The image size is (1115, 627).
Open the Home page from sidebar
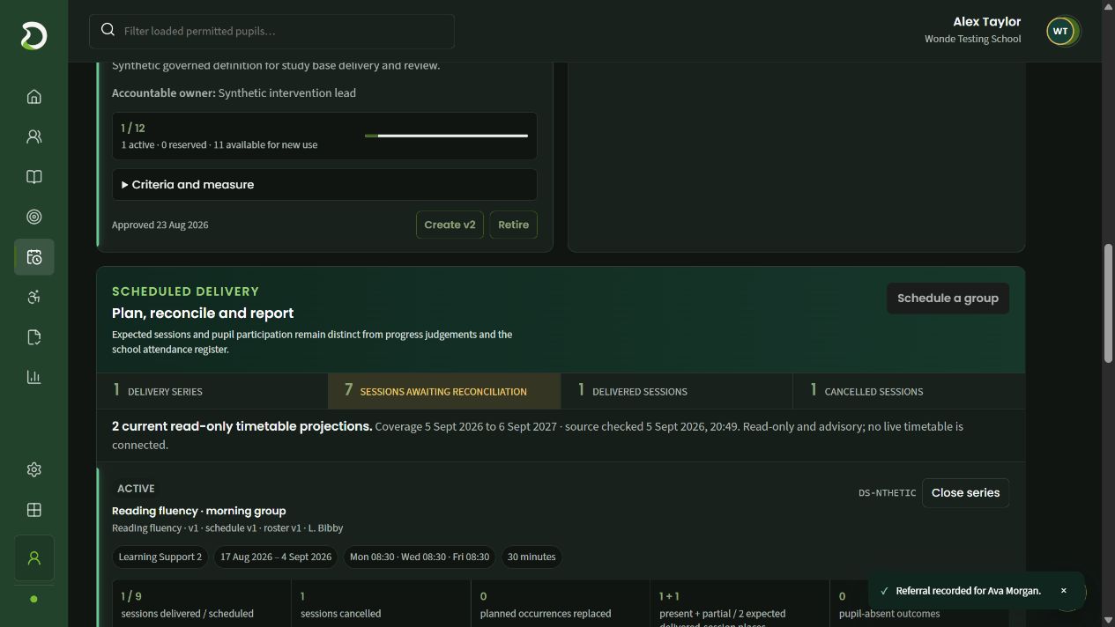[x=33, y=97]
